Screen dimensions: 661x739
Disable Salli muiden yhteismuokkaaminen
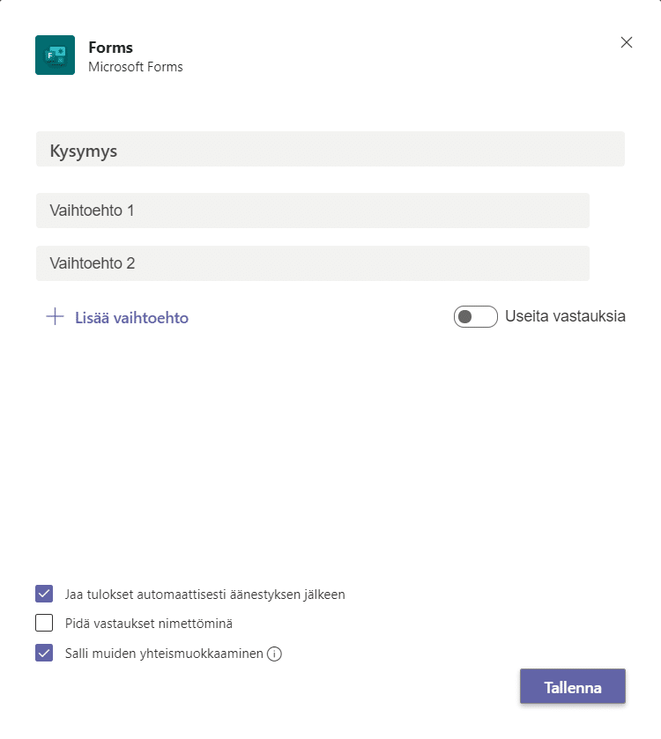pyautogui.click(x=44, y=654)
